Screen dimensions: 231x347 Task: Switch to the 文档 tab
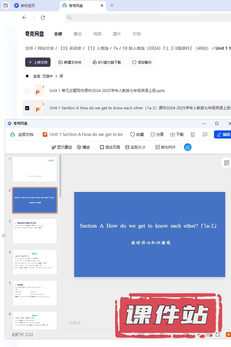click(x=137, y=34)
